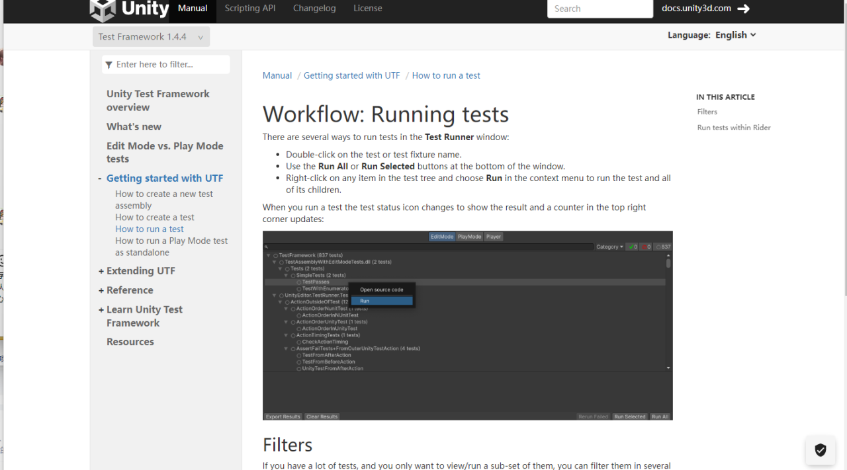Expand the Reference section
Screen dimensions: 847x470
101,290
